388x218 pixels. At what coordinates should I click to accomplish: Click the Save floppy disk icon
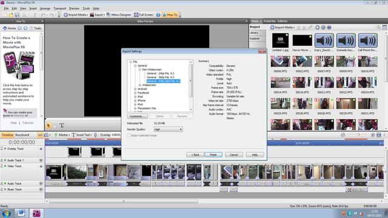tap(17, 15)
